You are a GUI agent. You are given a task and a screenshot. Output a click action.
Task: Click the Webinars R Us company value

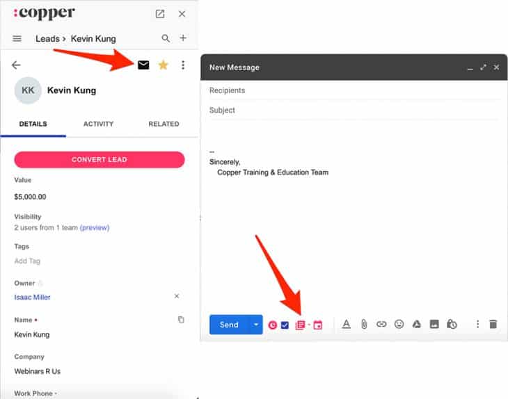tap(38, 371)
